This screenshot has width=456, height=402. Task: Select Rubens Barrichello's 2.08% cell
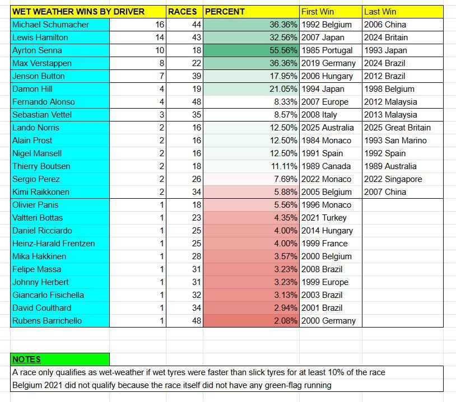pos(251,321)
